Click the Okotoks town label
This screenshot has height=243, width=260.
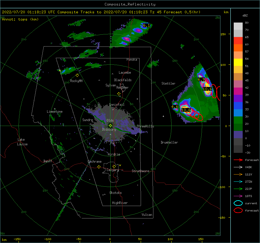pos(116,193)
